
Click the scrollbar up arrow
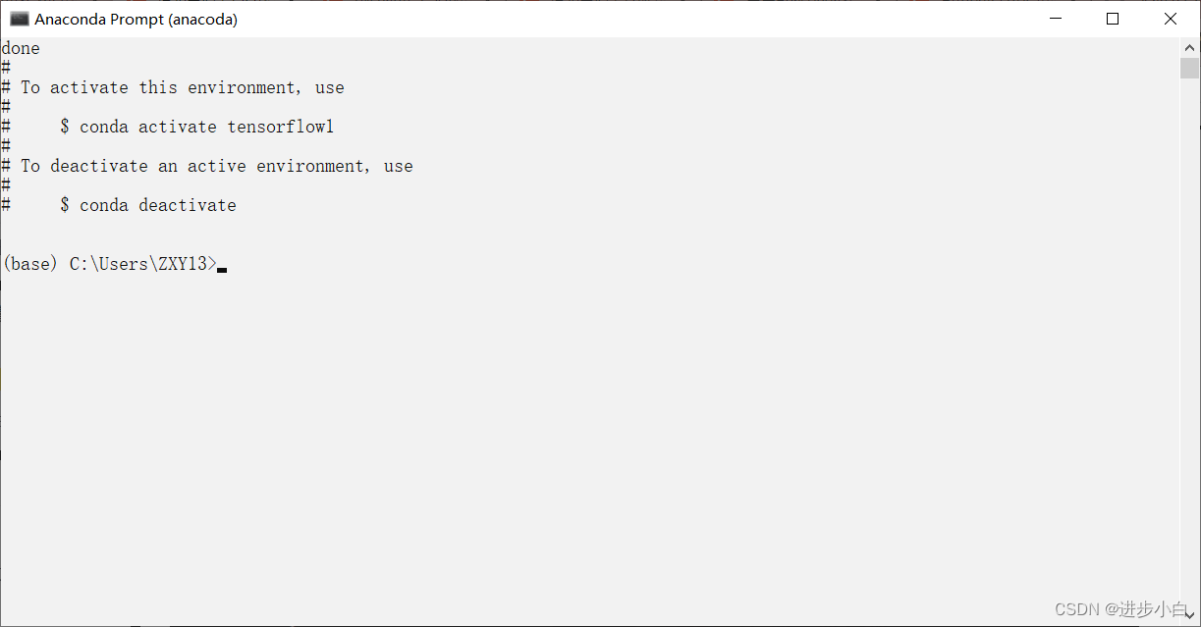[x=1189, y=47]
